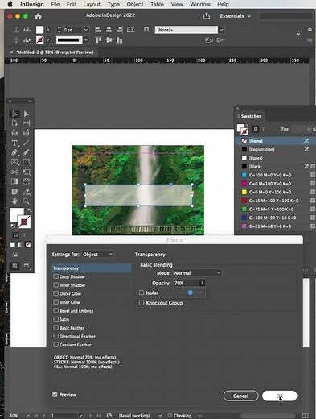This screenshot has width=316, height=419.
Task: Select Transparency in effects list
Action: coord(92,268)
